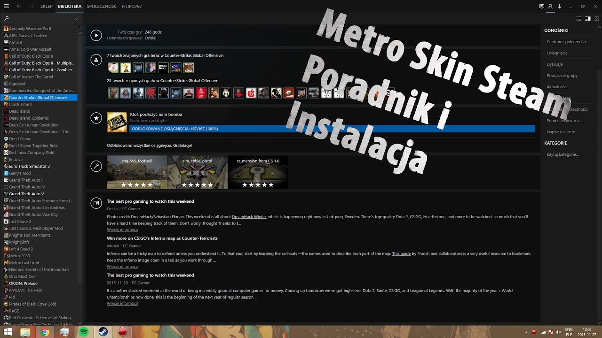
Task: Go back with the left arrow
Action: 19,6
